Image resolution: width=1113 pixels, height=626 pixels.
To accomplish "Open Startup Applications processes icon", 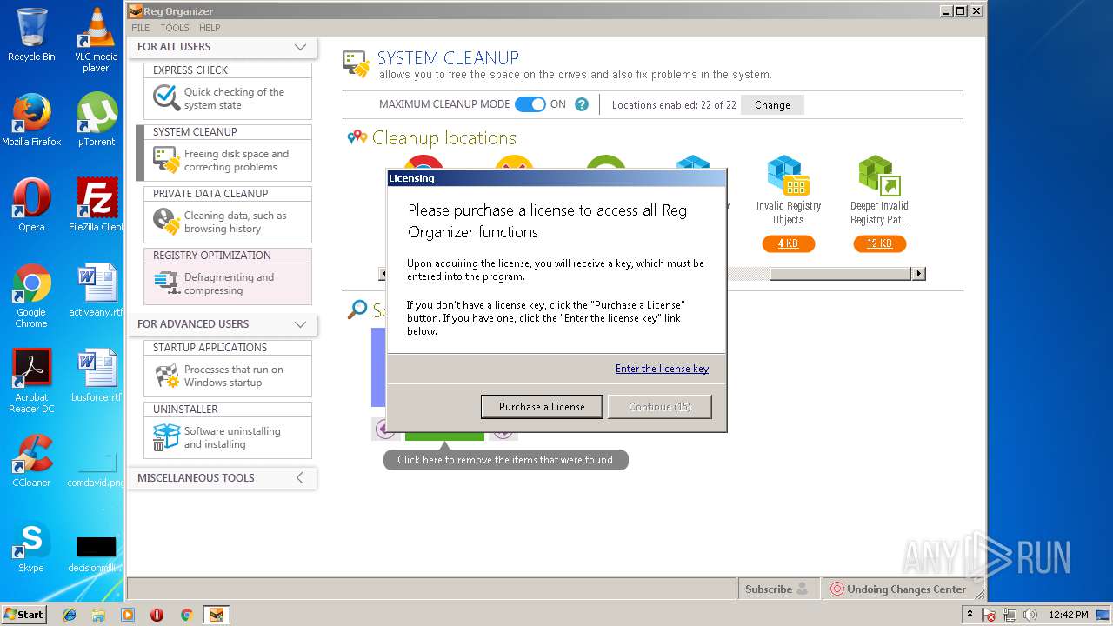I will [x=165, y=376].
